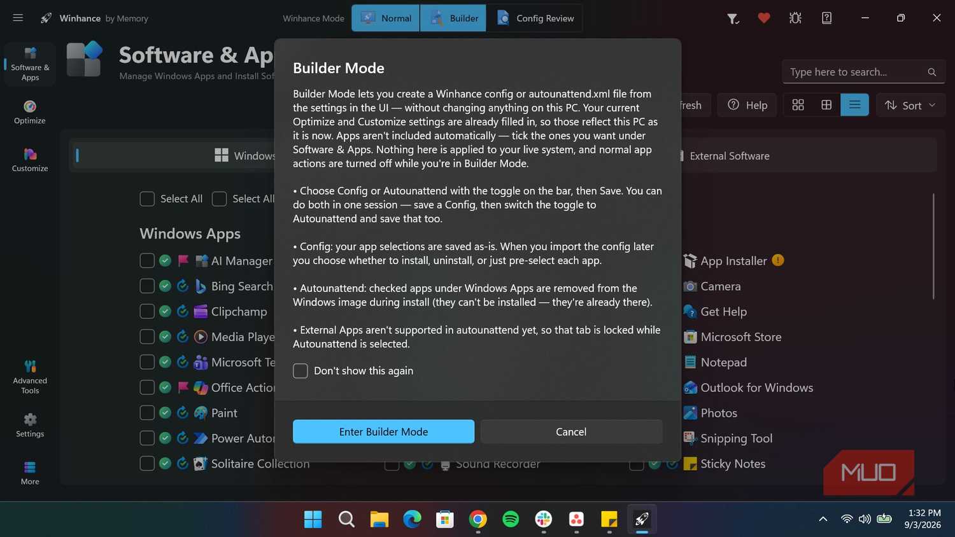The height and width of the screenshot is (537, 955).
Task: Click the Help button in the toolbar
Action: click(x=747, y=105)
